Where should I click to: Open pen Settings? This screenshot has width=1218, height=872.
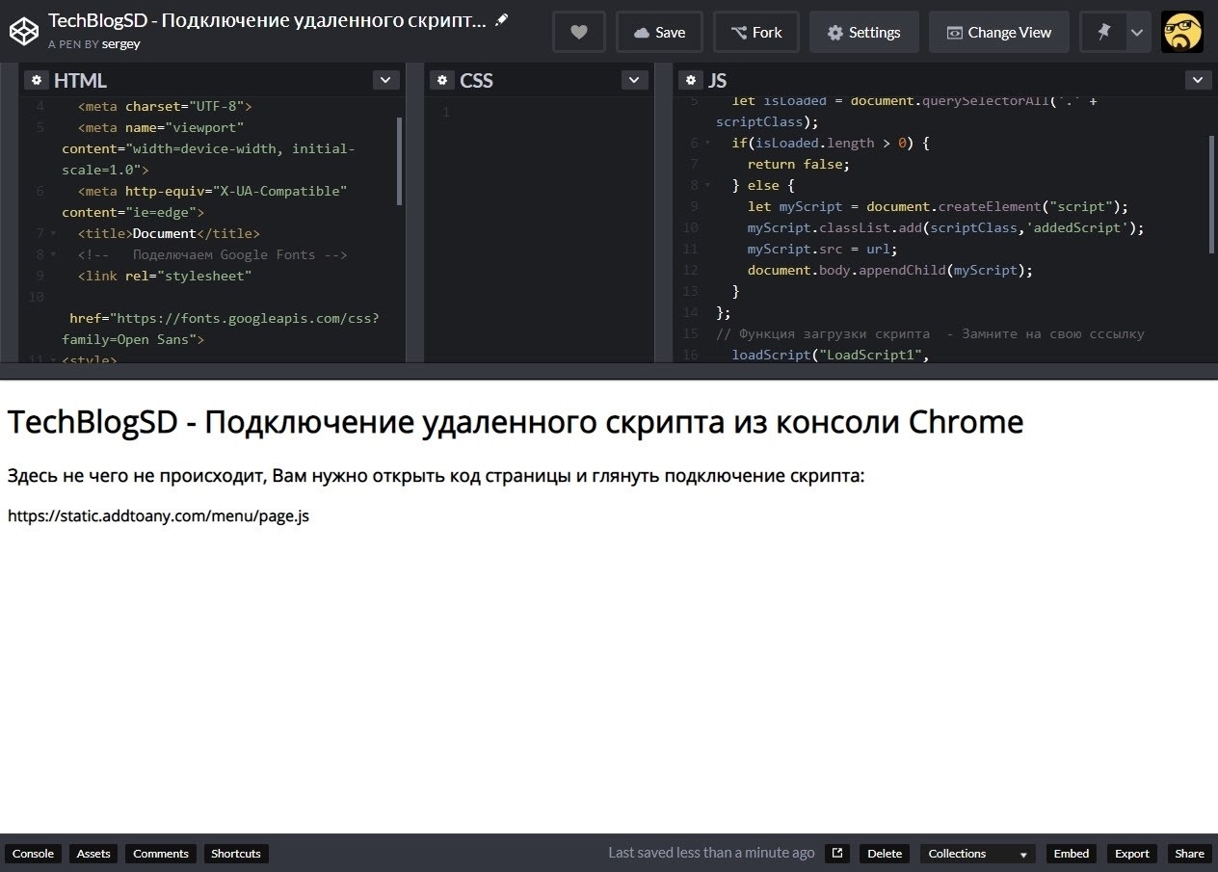863,32
